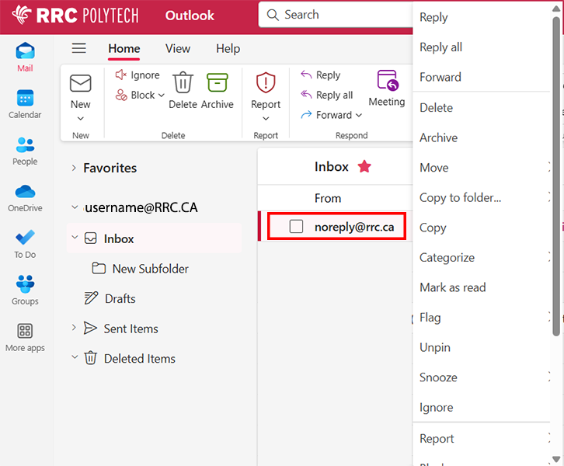Image resolution: width=564 pixels, height=466 pixels.
Task: Expand the Favorites folder group
Action: [74, 168]
